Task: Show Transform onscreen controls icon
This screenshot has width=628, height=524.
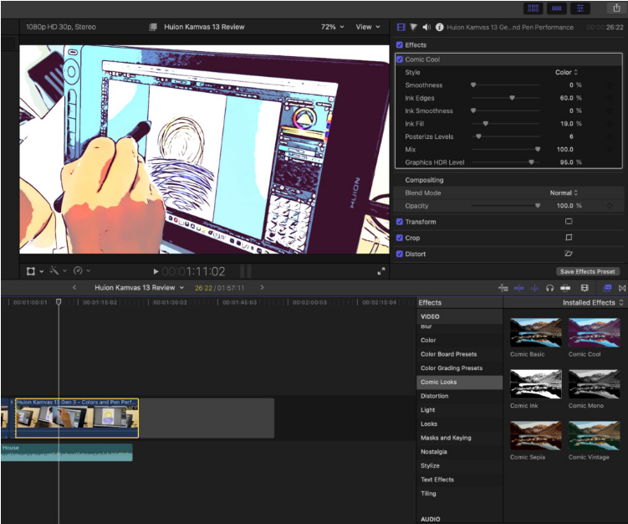Action: click(x=569, y=221)
